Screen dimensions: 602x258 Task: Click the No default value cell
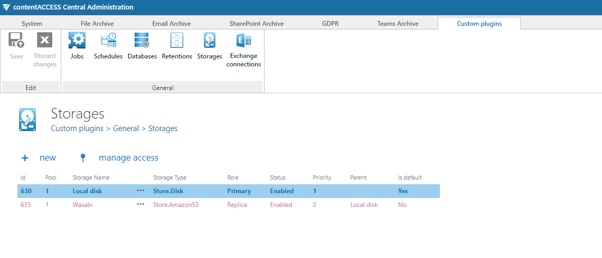[402, 205]
